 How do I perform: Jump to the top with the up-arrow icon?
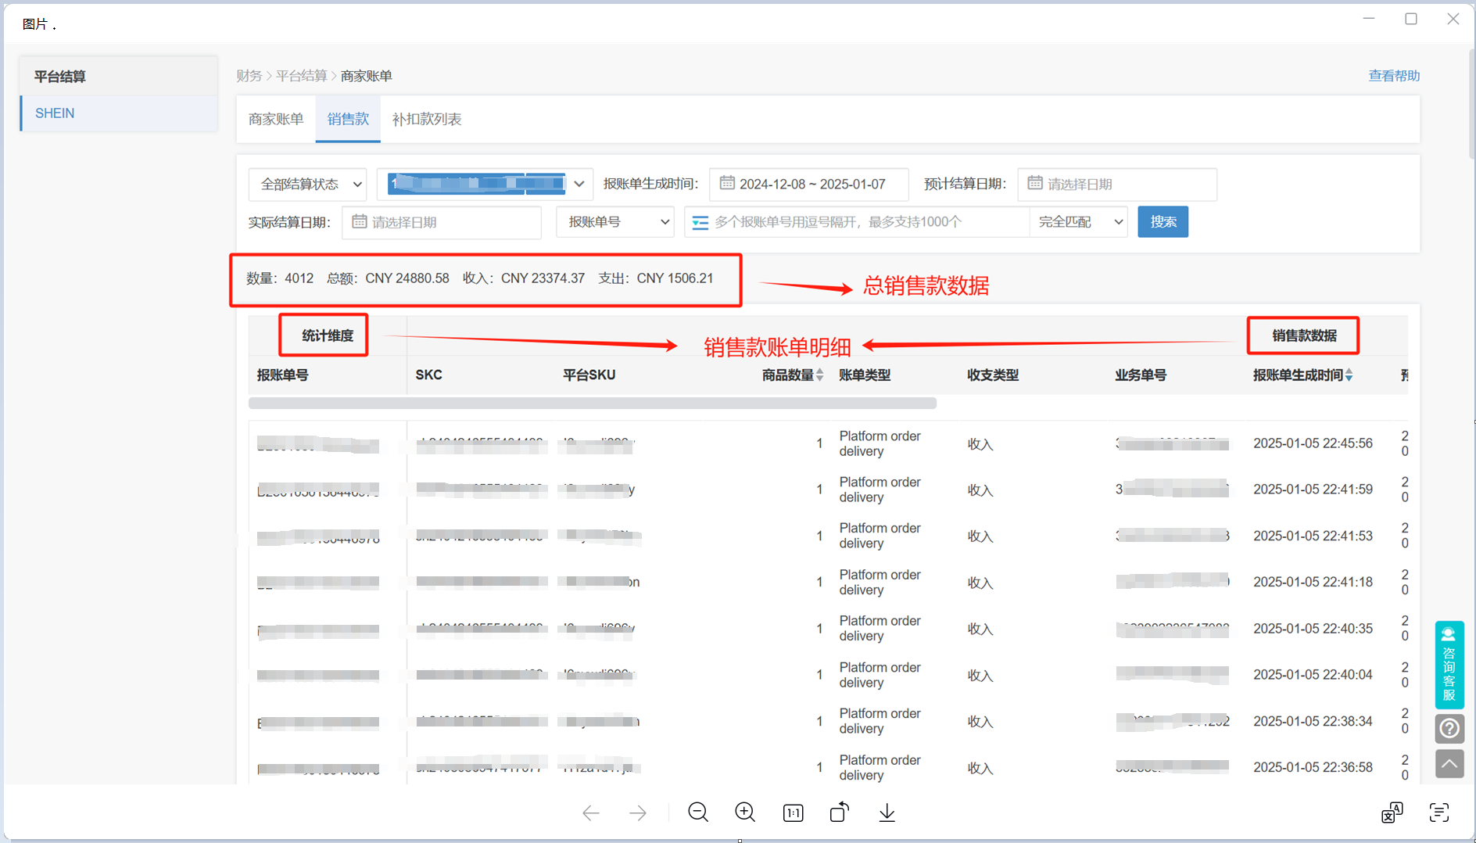click(x=1449, y=763)
